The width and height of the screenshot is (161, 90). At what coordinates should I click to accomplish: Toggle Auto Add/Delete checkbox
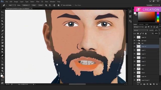[61, 5]
